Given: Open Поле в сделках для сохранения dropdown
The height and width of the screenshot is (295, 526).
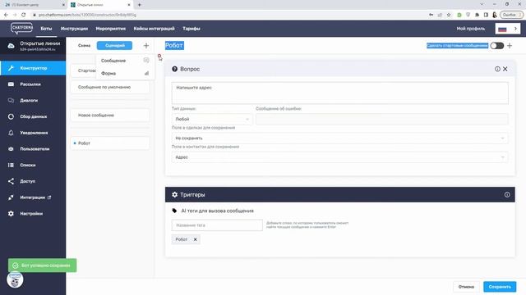Looking at the screenshot, I should tap(339, 138).
